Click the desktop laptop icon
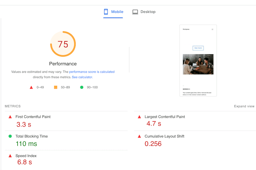256x170 pixels. pyautogui.click(x=135, y=12)
